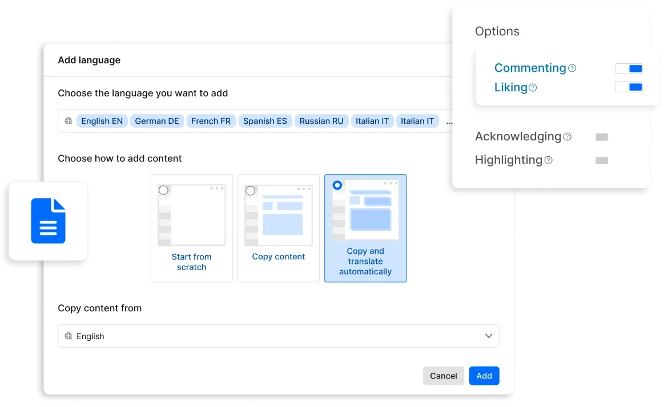The width and height of the screenshot is (668, 407).
Task: Select the Copy content option
Action: [278, 228]
